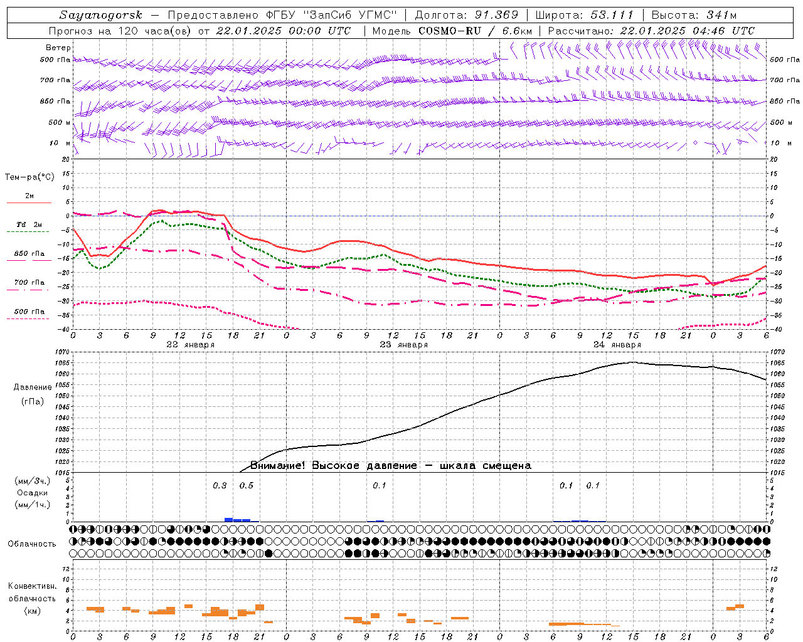
Task: Click the 700 гПа temperature legend entry
Action: 29,283
